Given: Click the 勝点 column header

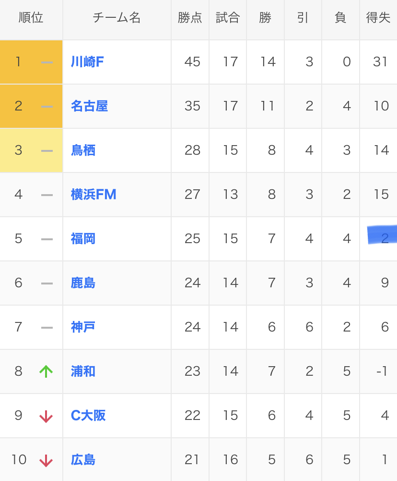Looking at the screenshot, I should [x=190, y=18].
